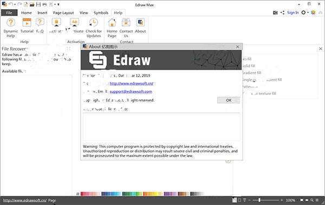The height and width of the screenshot is (205, 325).
Task: Switch to the Home tab
Action: click(x=27, y=12)
